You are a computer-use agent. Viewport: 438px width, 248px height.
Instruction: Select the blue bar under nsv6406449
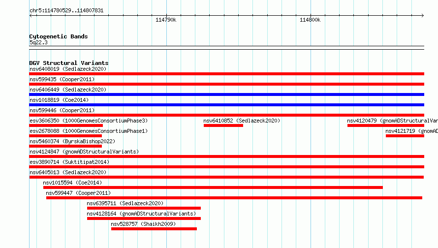(226, 94)
